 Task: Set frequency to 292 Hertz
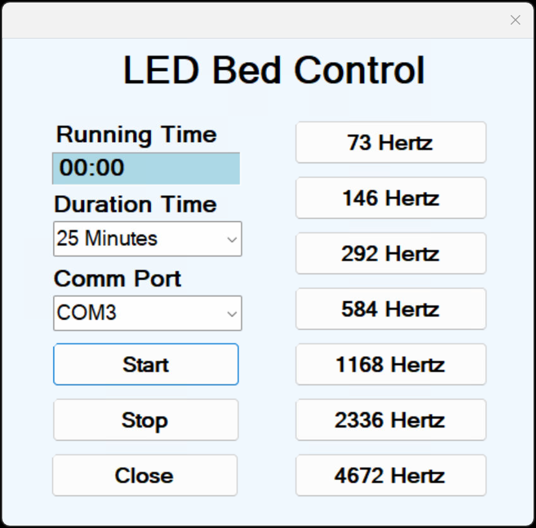(x=391, y=254)
